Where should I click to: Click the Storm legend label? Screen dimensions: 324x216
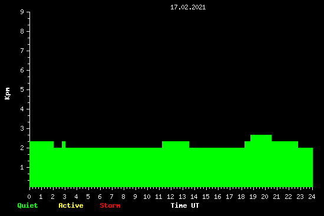pos(110,205)
